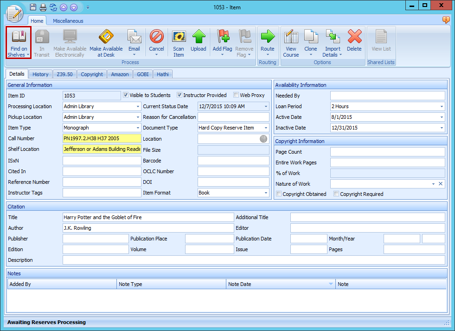This screenshot has height=331, width=455.
Task: Open the Copyright tab
Action: (92, 74)
